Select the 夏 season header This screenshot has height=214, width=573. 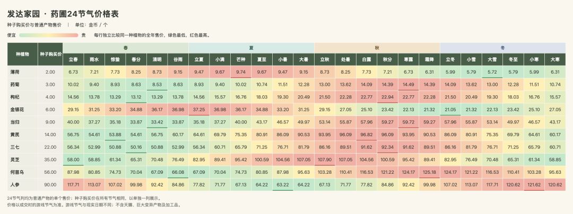point(251,48)
